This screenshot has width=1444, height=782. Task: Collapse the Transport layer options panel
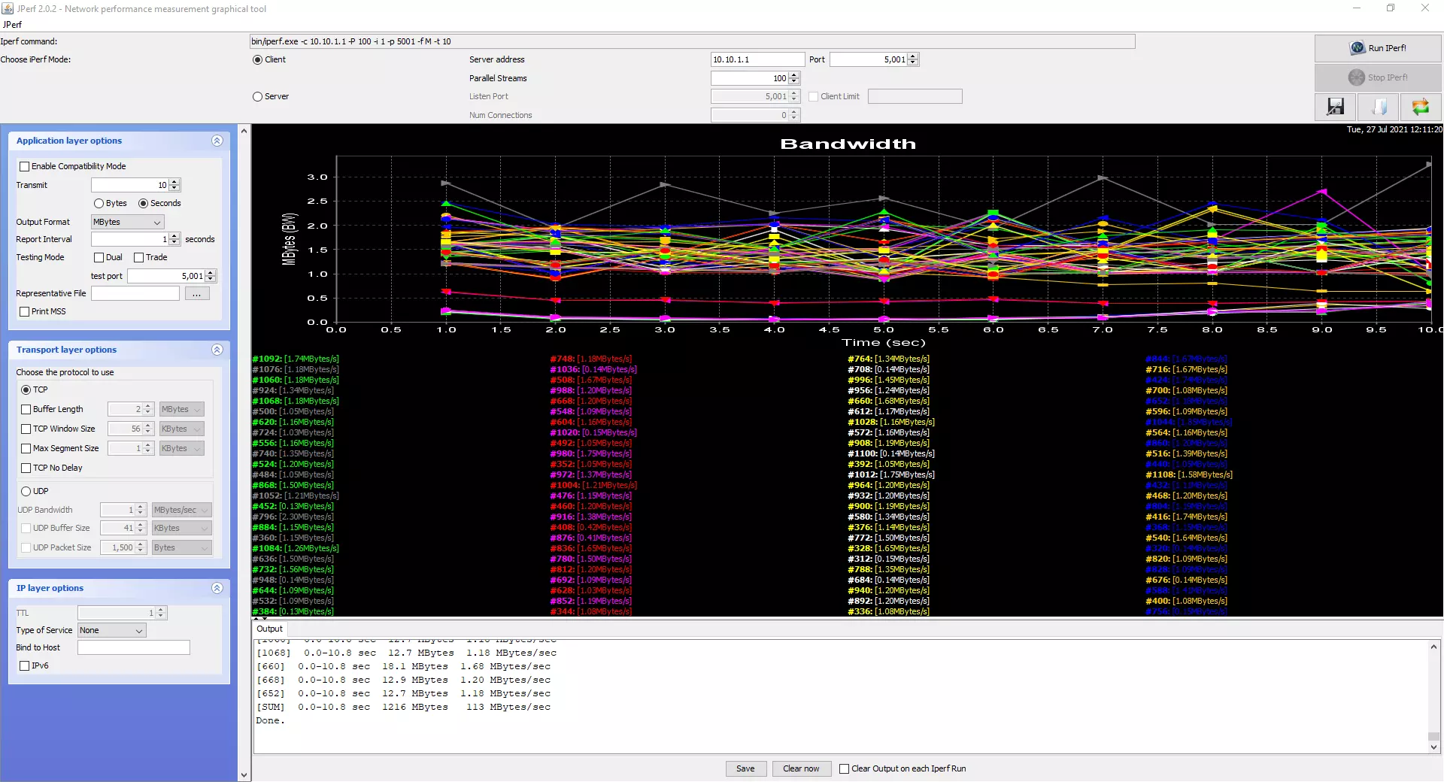[x=217, y=350]
